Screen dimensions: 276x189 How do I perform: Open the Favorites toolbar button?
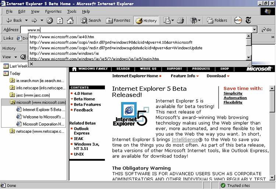pos(118,20)
